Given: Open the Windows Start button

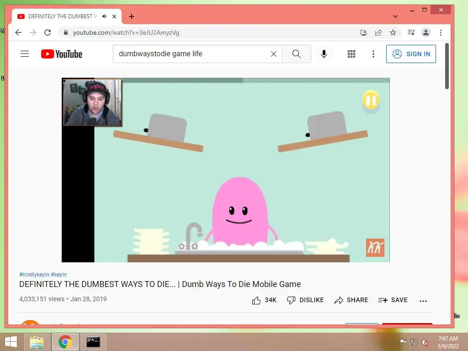Looking at the screenshot, I should (x=11, y=342).
